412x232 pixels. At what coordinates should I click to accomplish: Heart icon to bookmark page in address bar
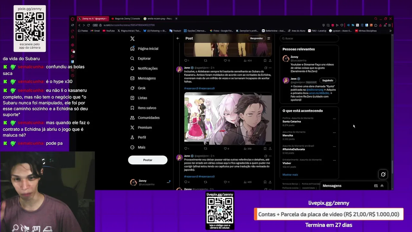342,25
